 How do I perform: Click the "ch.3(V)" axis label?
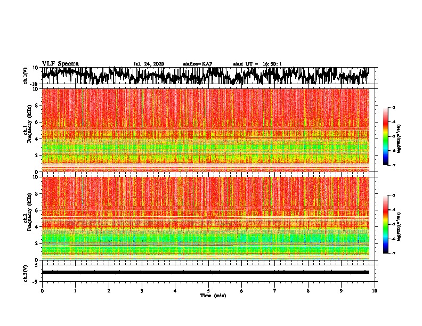click(x=26, y=273)
